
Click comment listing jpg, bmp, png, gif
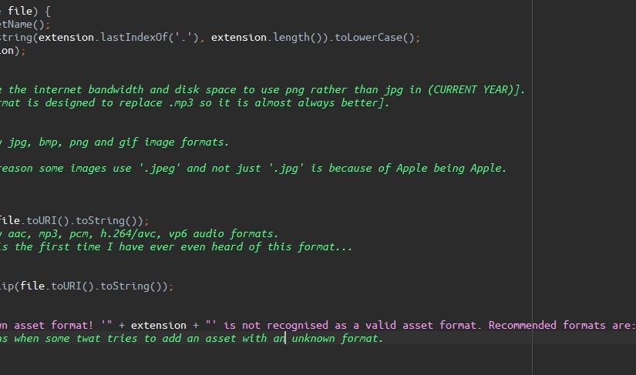[115, 142]
